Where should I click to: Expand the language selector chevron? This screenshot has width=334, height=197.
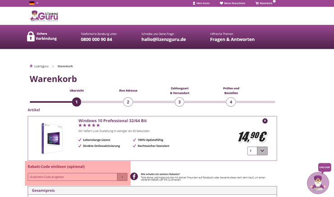tap(37, 3)
